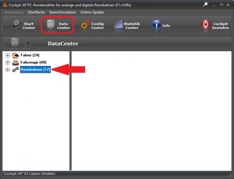234x179 pixels.
Task: Click the small minus button beside DataCenter icon
Action: [x=28, y=43]
